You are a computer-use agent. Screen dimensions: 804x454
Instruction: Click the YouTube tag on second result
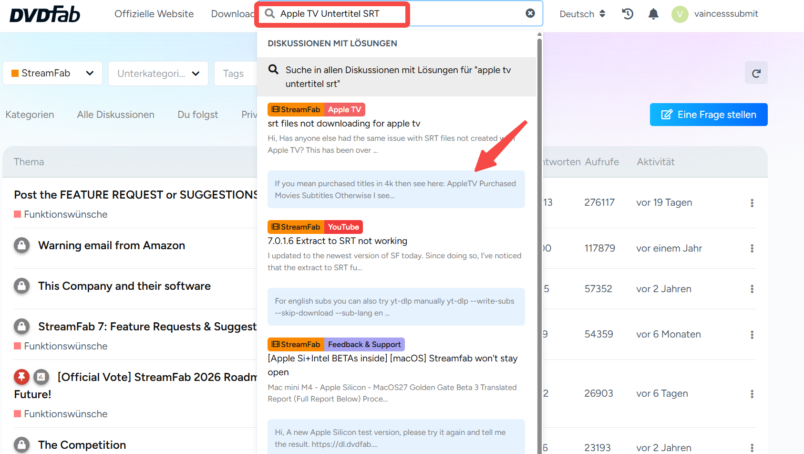[x=343, y=227]
